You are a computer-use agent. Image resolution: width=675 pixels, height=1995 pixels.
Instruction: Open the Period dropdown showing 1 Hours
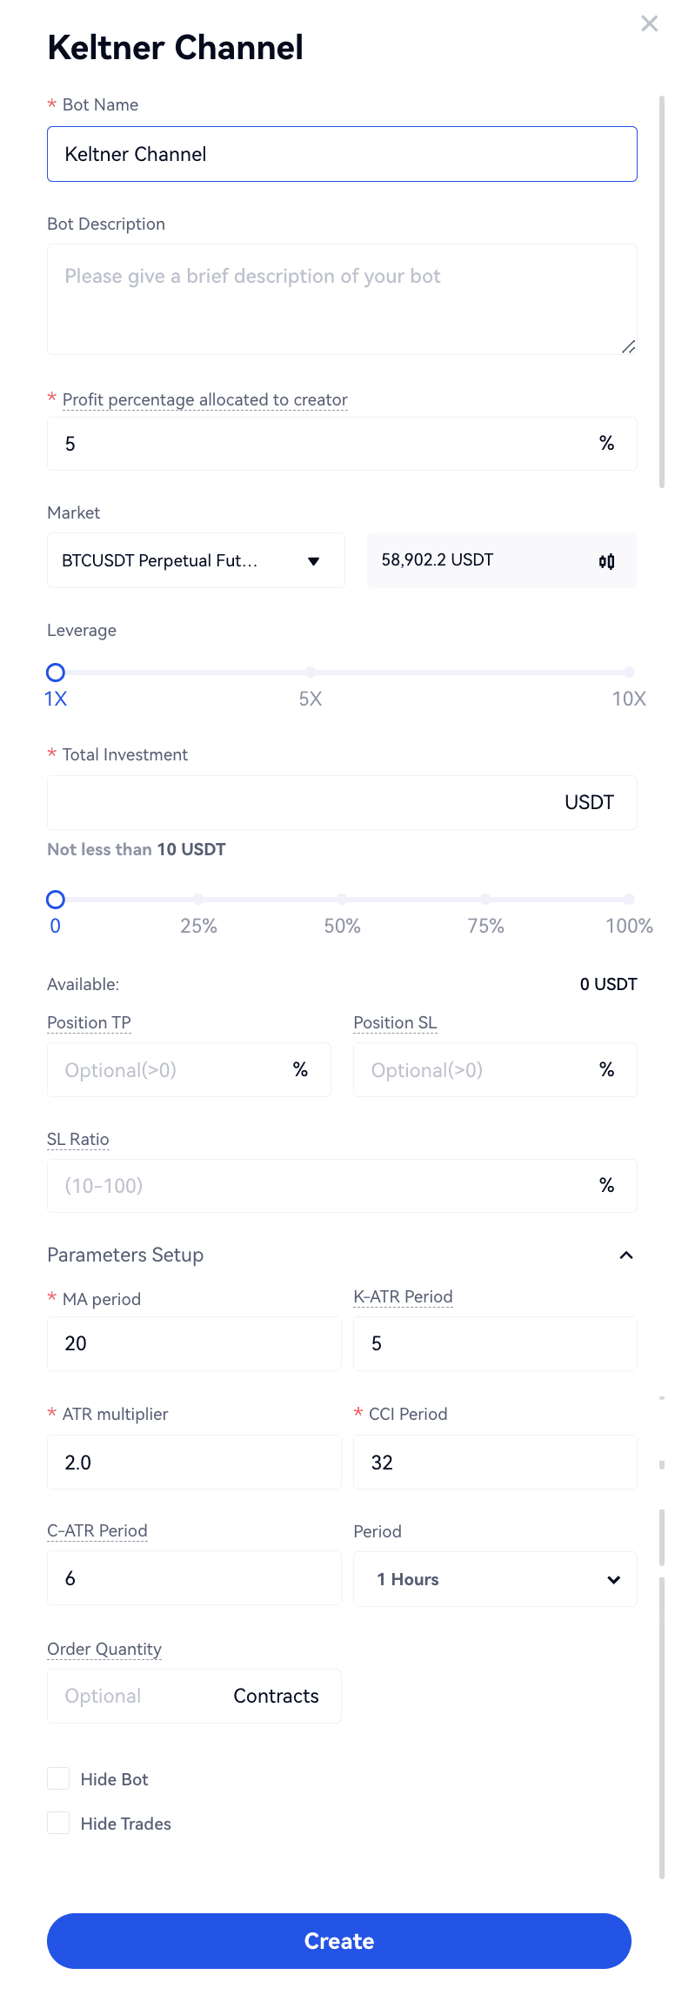(x=495, y=1579)
